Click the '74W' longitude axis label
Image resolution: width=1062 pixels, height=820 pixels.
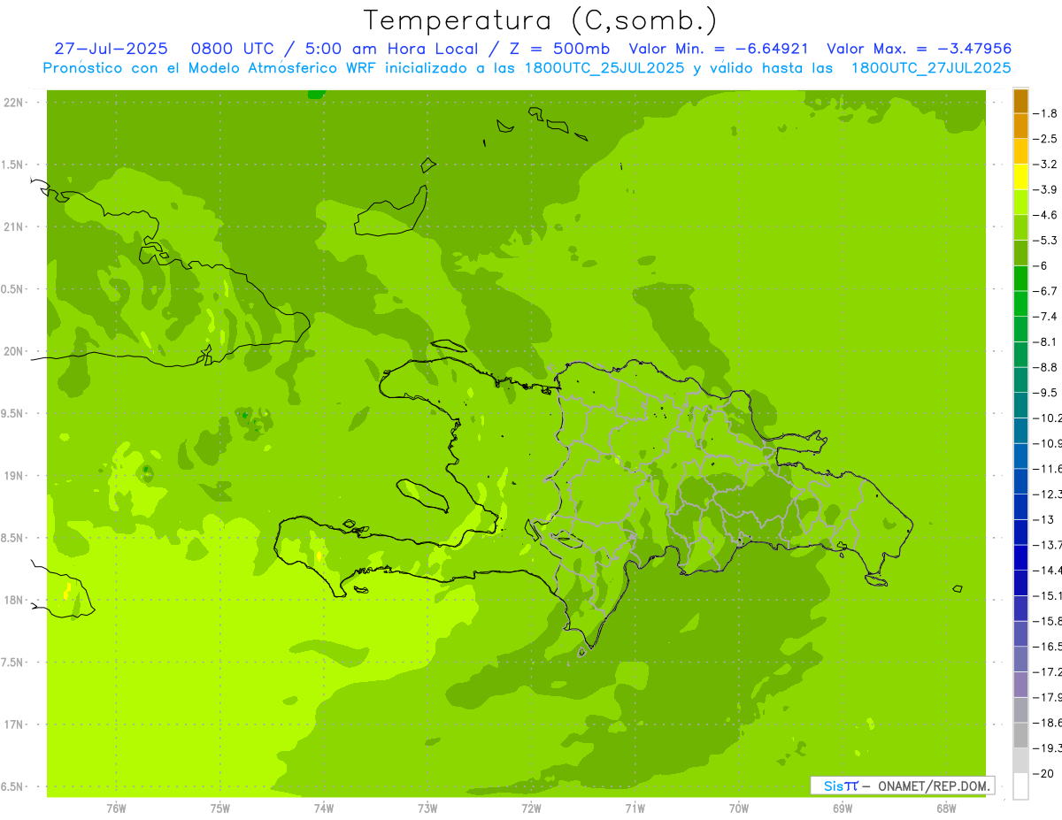click(x=324, y=808)
